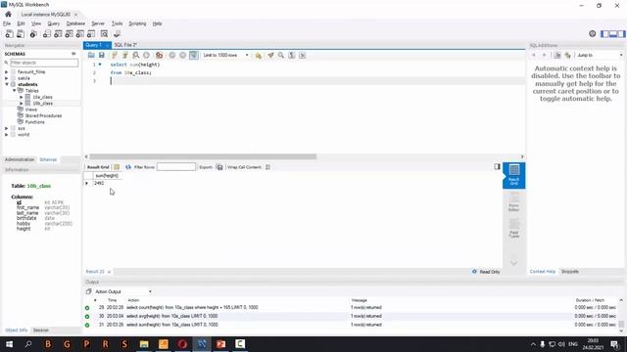Click the stop query execution icon
Screen dimensions: 627x352
point(146,55)
